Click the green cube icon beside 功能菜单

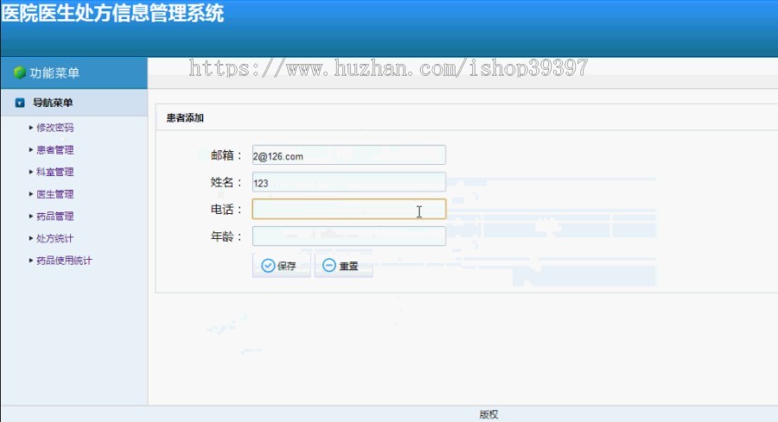point(20,72)
